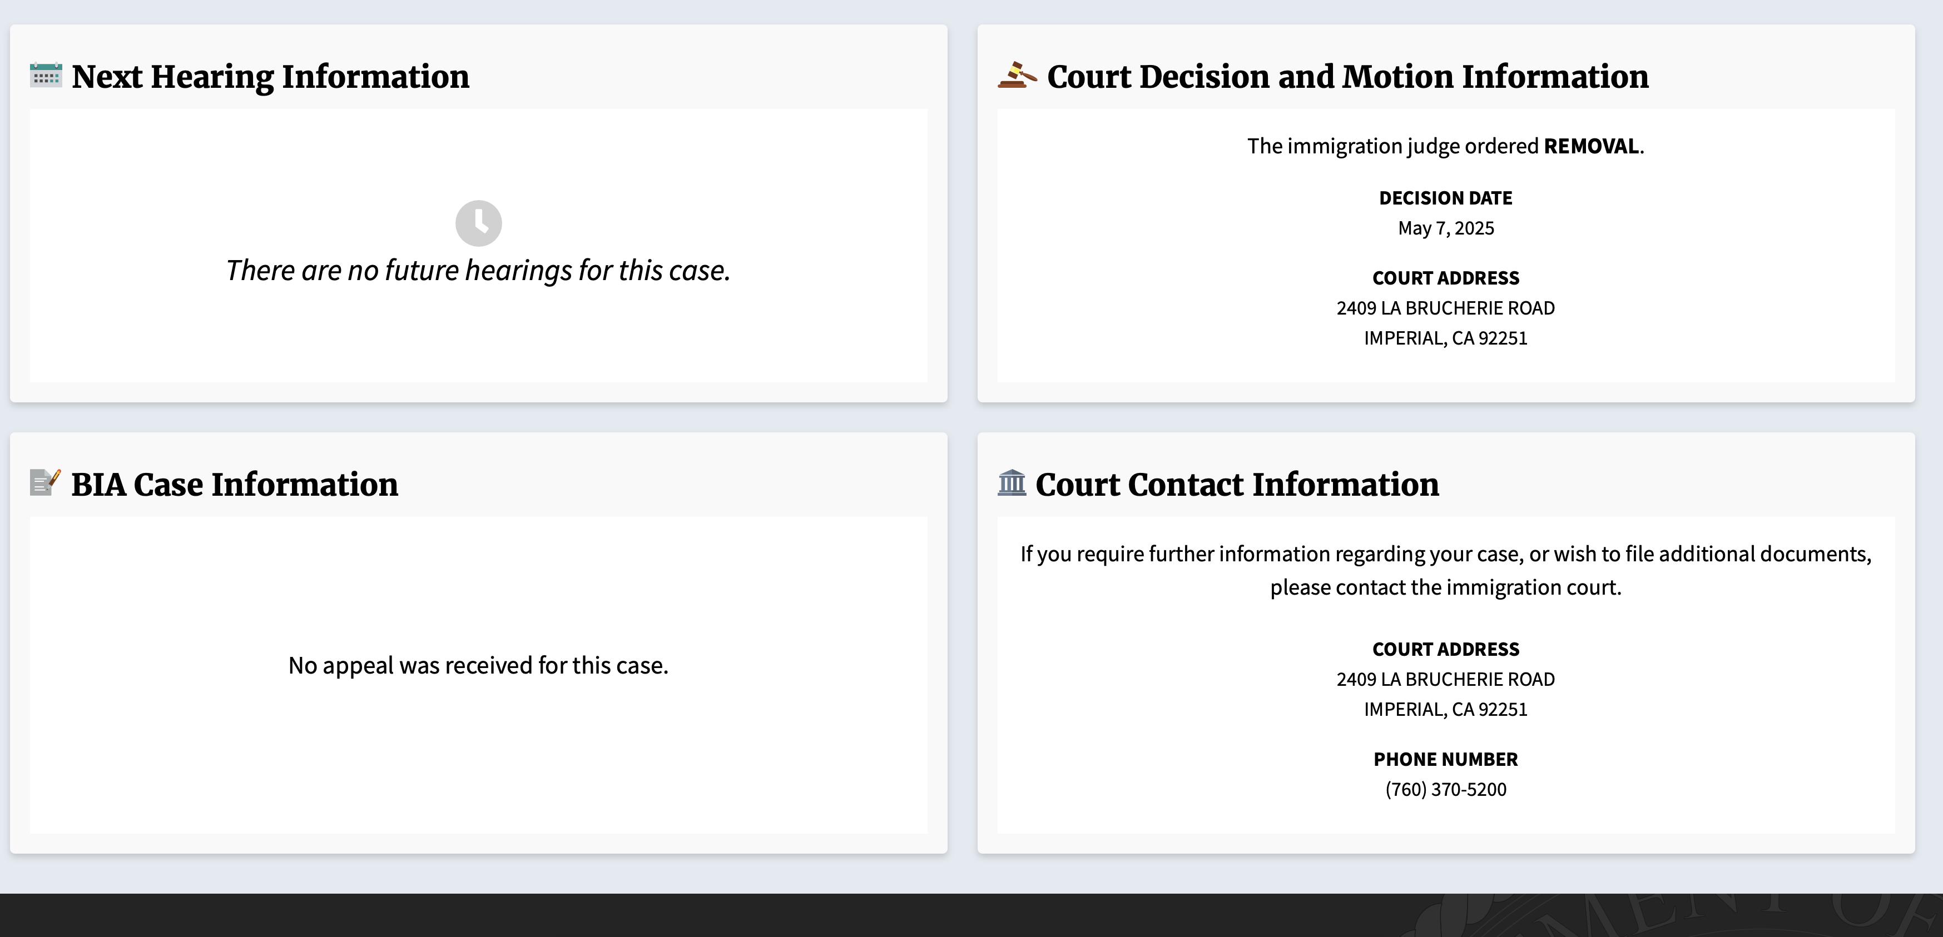
Task: Click the decision date May 7, 2025
Action: click(1445, 228)
